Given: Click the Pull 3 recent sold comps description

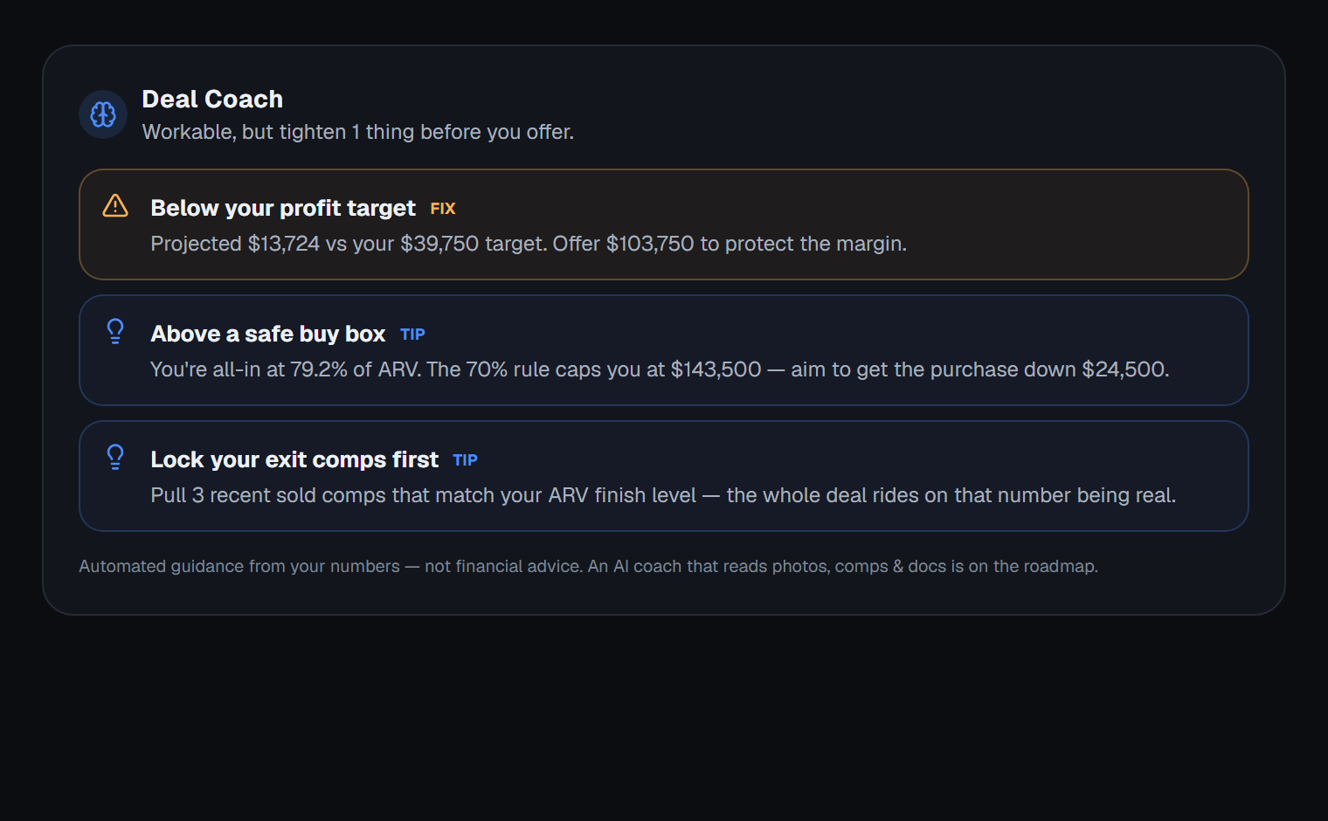Looking at the screenshot, I should point(663,495).
